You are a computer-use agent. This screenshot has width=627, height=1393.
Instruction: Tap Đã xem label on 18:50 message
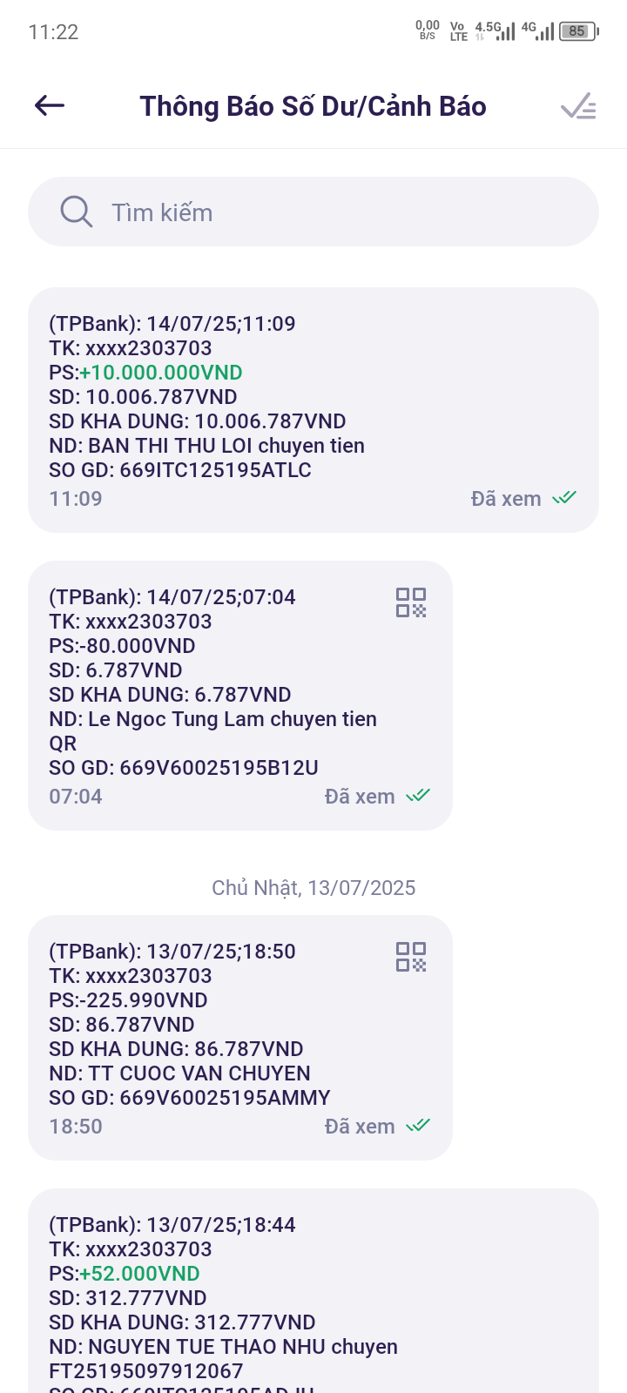pos(360,1127)
